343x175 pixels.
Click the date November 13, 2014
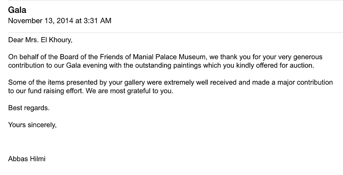tap(41, 21)
